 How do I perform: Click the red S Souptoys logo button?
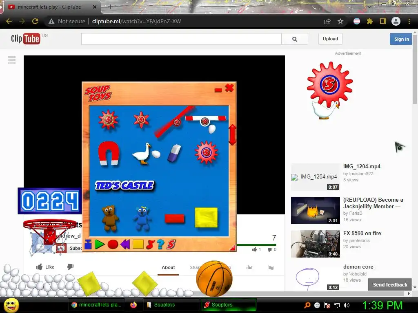pos(171,245)
